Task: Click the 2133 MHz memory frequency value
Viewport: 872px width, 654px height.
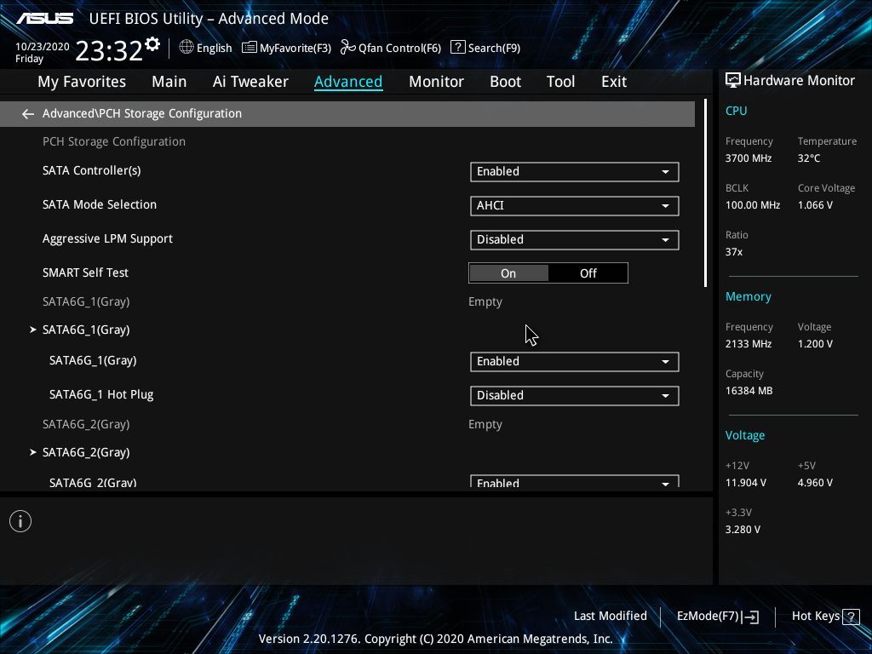Action: coord(748,344)
